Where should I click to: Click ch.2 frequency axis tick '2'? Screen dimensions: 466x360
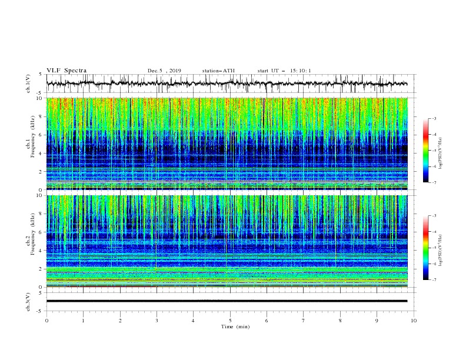[42, 269]
